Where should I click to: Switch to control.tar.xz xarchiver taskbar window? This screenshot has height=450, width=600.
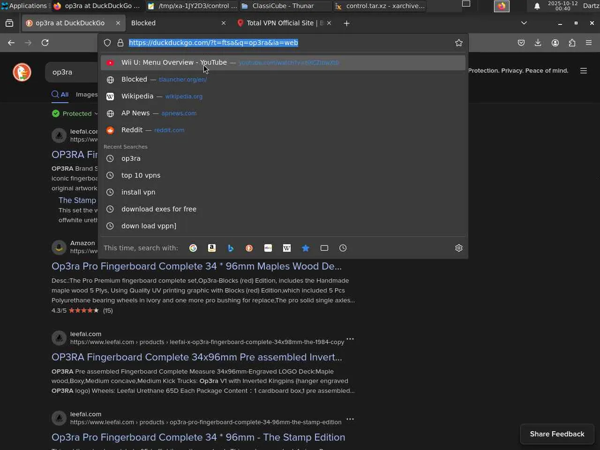pyautogui.click(x=380, y=6)
